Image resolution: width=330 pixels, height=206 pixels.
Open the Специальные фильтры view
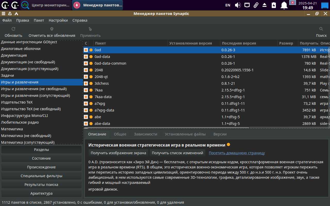tap(42, 176)
